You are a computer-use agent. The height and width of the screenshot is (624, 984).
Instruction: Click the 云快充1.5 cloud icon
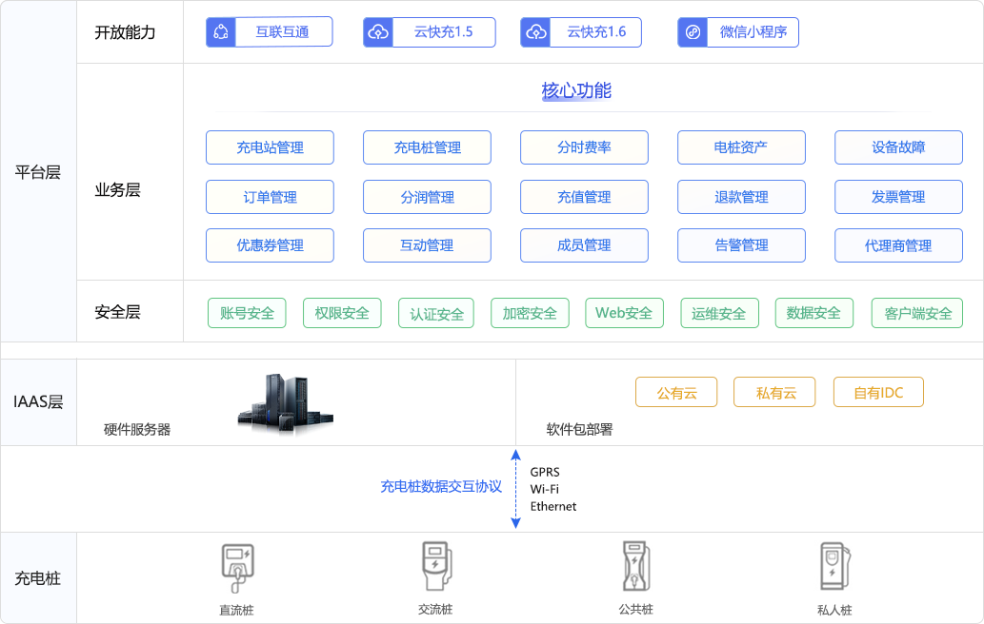tap(378, 32)
